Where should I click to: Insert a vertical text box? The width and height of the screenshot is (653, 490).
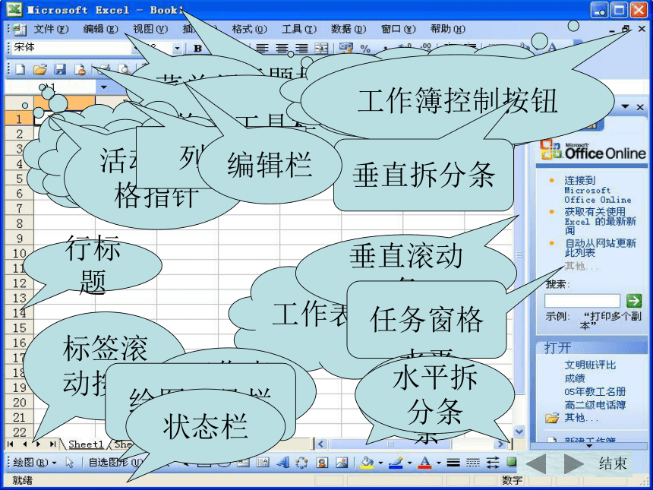tap(263, 462)
